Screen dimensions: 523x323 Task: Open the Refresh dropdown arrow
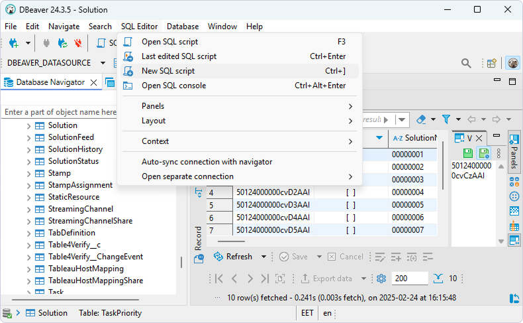[x=263, y=257]
